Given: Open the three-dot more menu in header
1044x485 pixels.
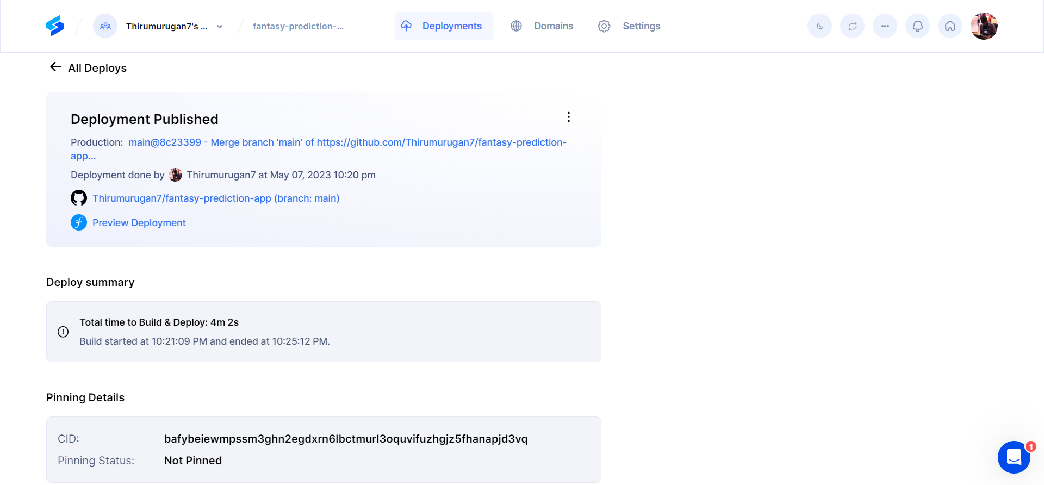Looking at the screenshot, I should click(885, 26).
